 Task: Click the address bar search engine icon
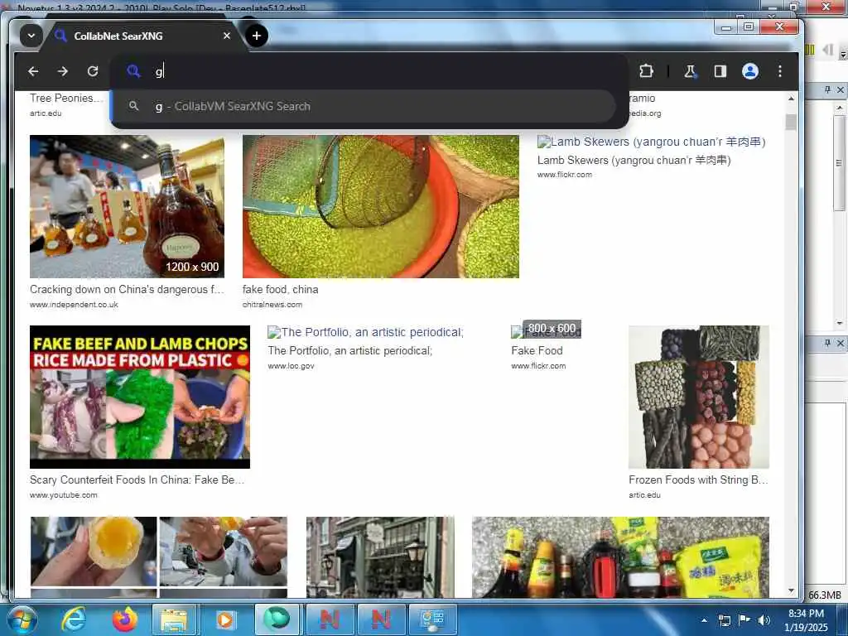[x=133, y=71]
